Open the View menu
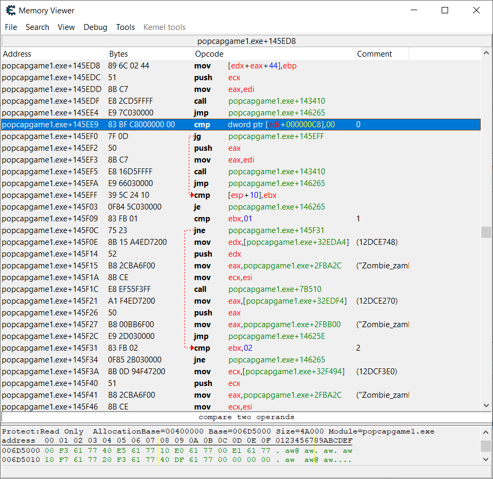493x479 pixels. click(x=66, y=27)
